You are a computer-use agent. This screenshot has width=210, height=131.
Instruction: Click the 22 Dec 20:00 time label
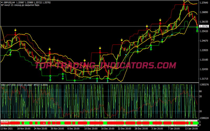point(124,129)
